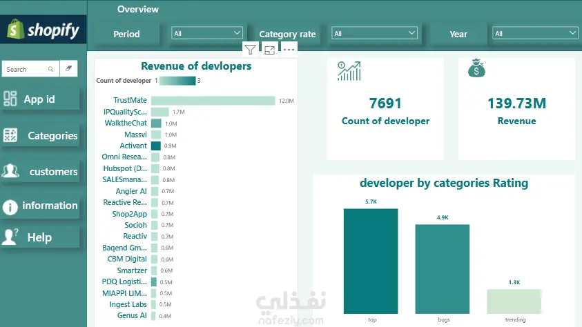Open the more options ellipsis menu
Screen dimensions: 582x327
pos(289,50)
